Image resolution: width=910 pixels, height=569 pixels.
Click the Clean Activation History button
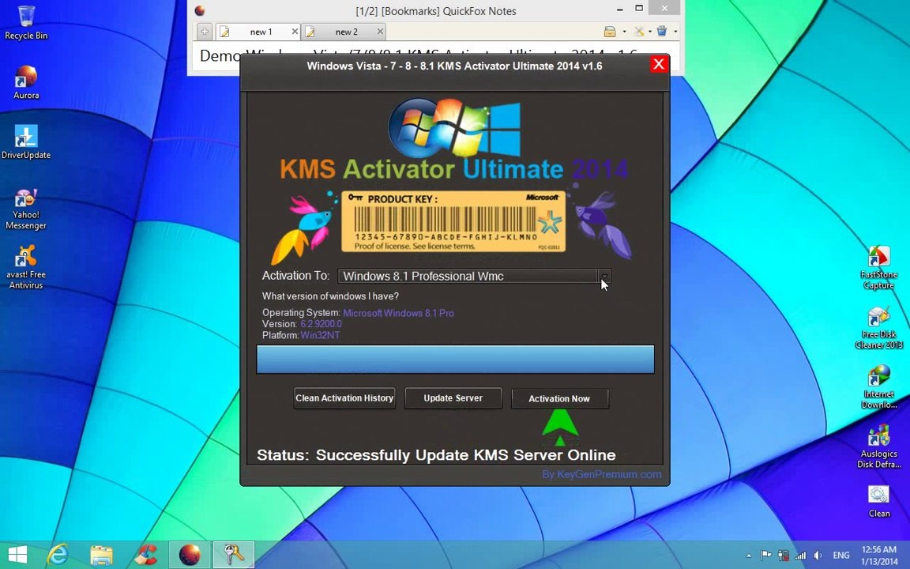(344, 398)
